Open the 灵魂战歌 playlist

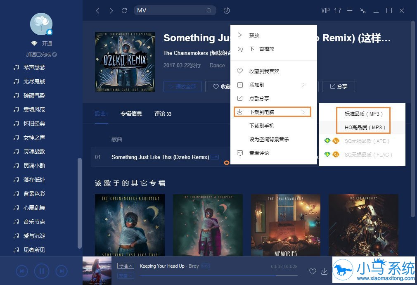(34, 152)
